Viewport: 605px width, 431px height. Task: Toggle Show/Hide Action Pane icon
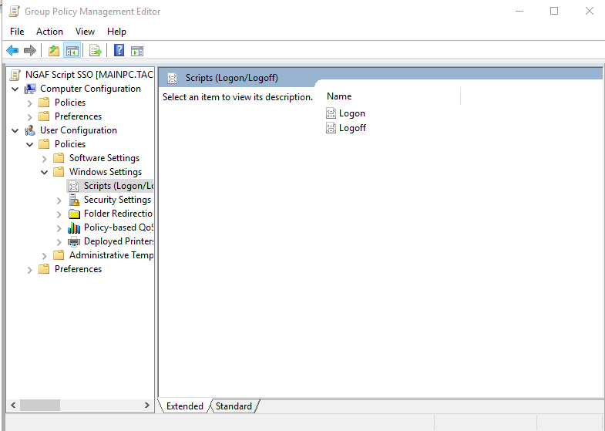[137, 51]
